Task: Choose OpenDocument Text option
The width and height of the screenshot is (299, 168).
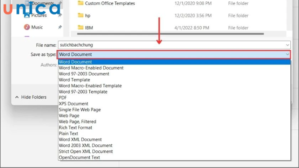Action: pyautogui.click(x=79, y=158)
